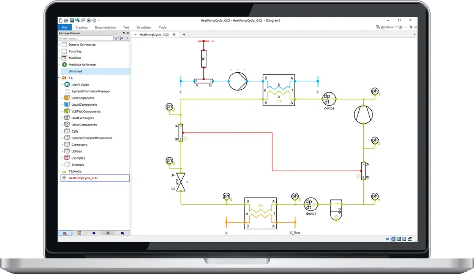Click the Examples package icon
The width and height of the screenshot is (474, 274).
coord(67,158)
